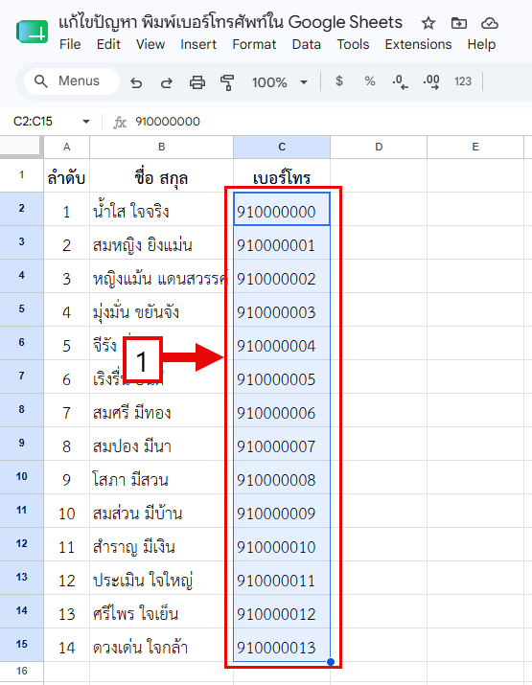
Task: Select column C header
Action: click(x=282, y=147)
